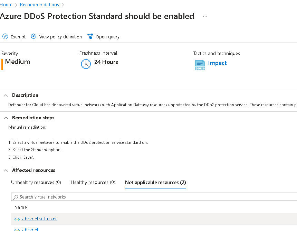Open View policy definition via its icon
297x231 pixels.
[33, 36]
